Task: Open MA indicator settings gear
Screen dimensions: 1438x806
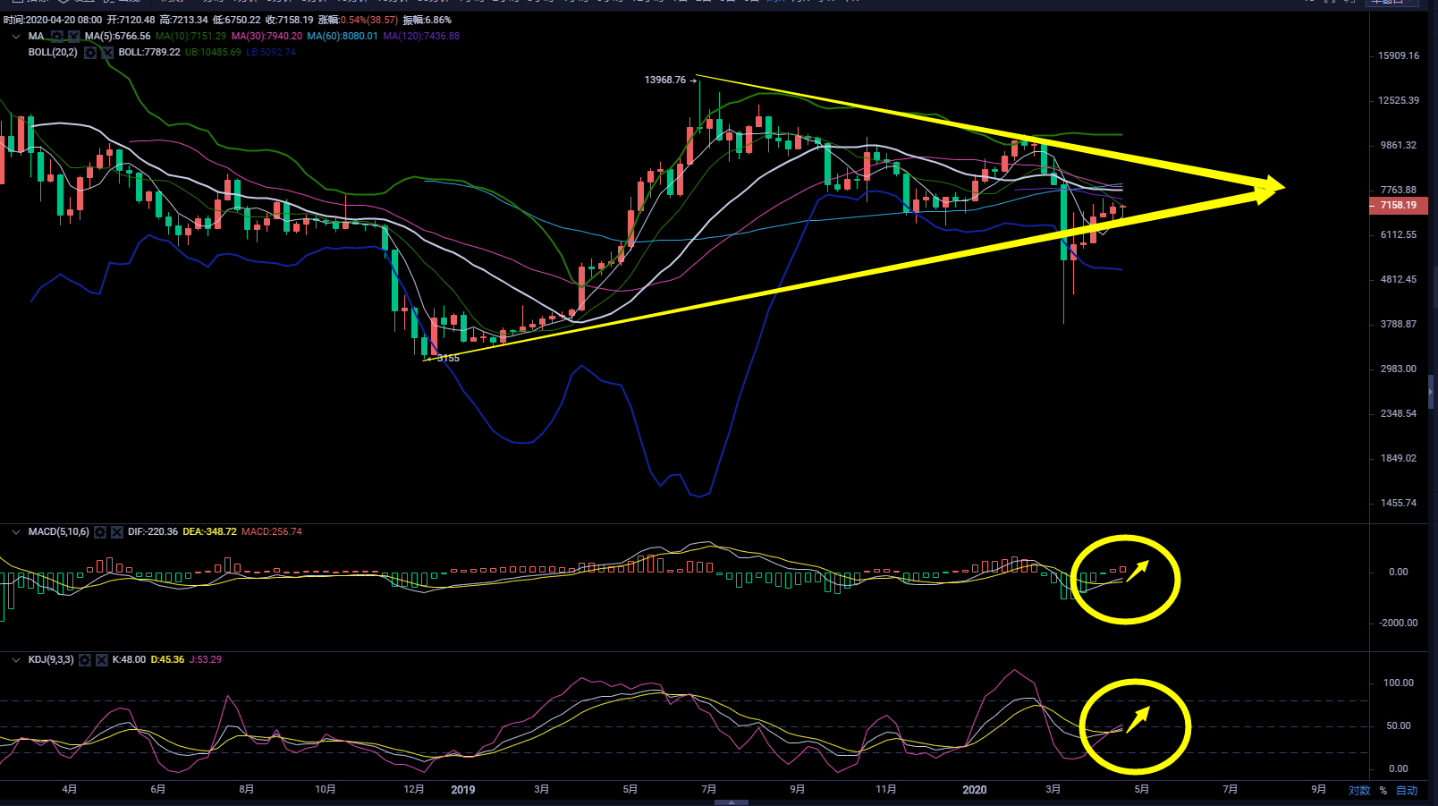Action: pos(58,36)
